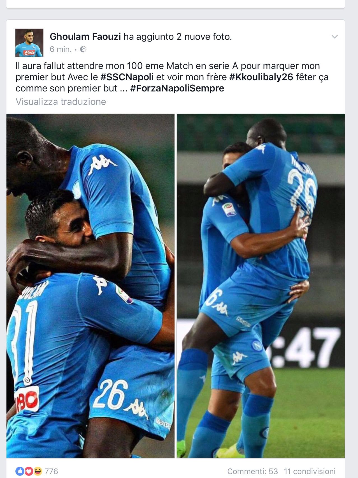Click the Ghoulam Faouzi author name
Screen dimensions: 358x478
click(85, 36)
